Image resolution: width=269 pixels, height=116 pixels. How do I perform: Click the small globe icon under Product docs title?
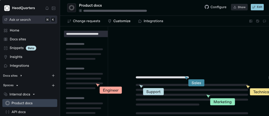click(x=81, y=11)
